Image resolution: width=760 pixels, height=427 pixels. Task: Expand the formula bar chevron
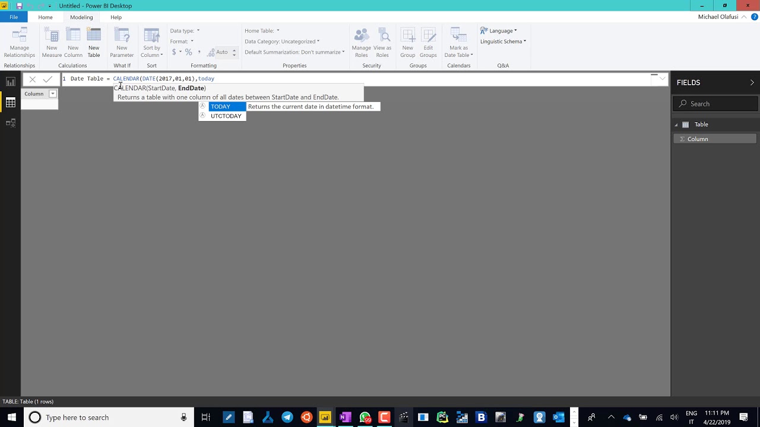click(662, 79)
